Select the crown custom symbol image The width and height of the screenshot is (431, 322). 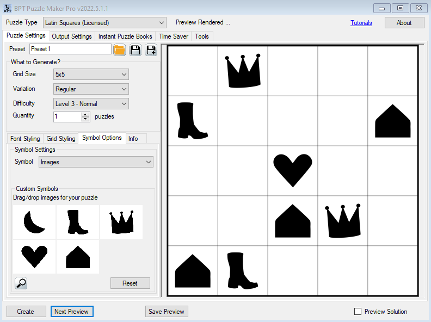pos(121,222)
